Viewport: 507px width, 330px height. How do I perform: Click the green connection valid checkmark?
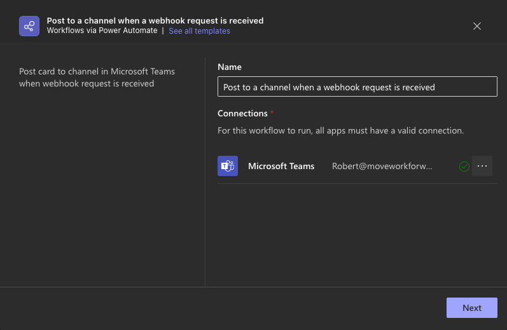pyautogui.click(x=464, y=167)
